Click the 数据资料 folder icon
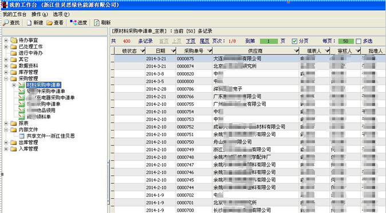This screenshot has width=386, height=213. 14,66
